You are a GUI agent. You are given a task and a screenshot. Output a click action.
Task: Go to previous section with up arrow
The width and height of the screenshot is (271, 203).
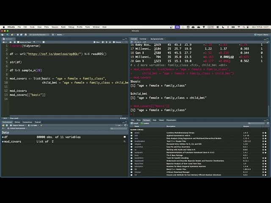pyautogui.click(x=106, y=42)
